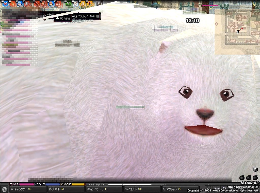Open the アクション (N) action window

point(180,189)
